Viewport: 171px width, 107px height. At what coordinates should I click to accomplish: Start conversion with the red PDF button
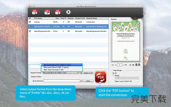101,77
